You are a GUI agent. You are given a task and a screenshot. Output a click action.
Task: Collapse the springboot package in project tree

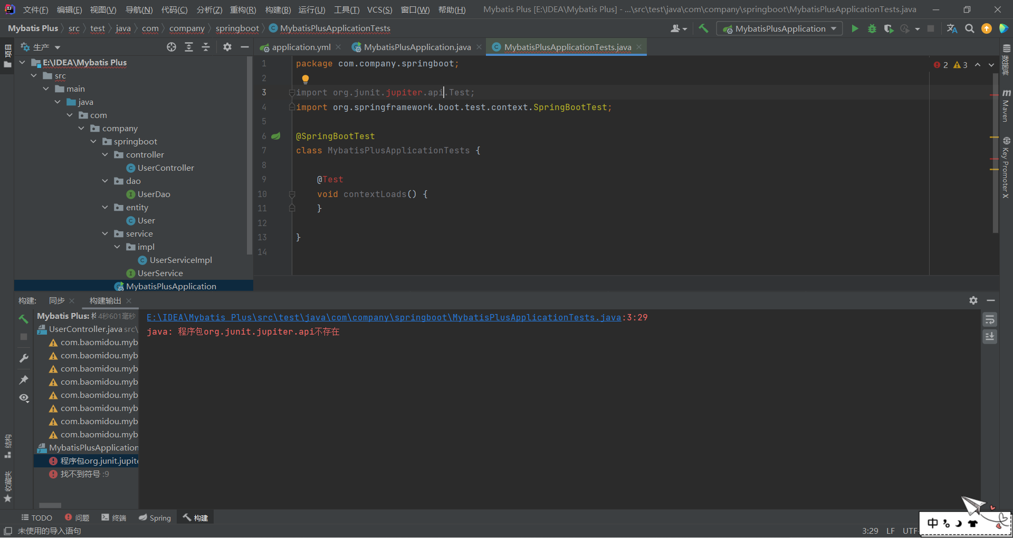(x=93, y=141)
